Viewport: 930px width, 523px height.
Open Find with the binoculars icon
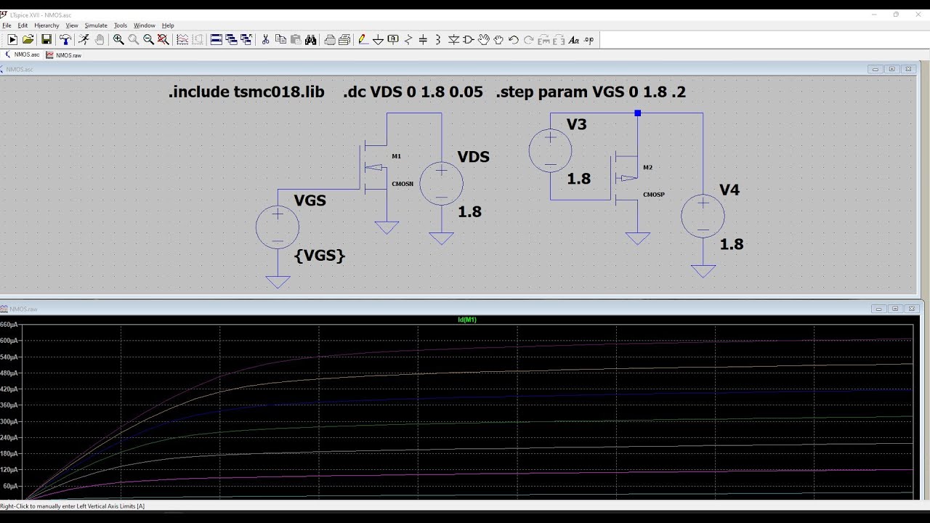(311, 40)
